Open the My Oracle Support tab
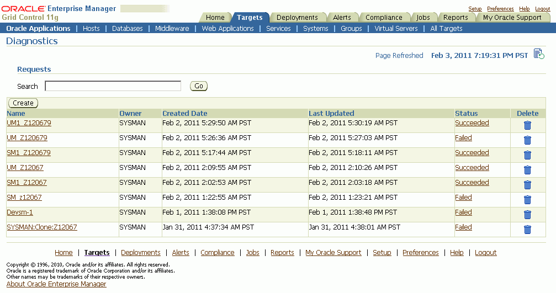Image resolution: width=556 pixels, height=293 pixels. [512, 17]
